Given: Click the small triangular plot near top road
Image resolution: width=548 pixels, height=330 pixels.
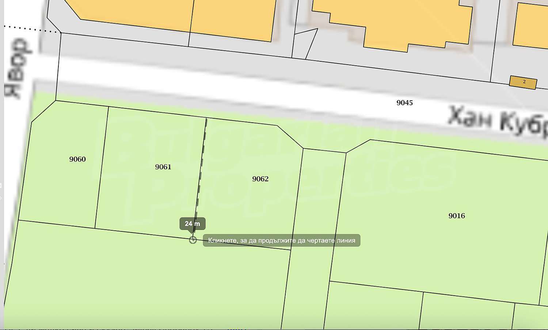Looking at the screenshot, I should point(303,44).
